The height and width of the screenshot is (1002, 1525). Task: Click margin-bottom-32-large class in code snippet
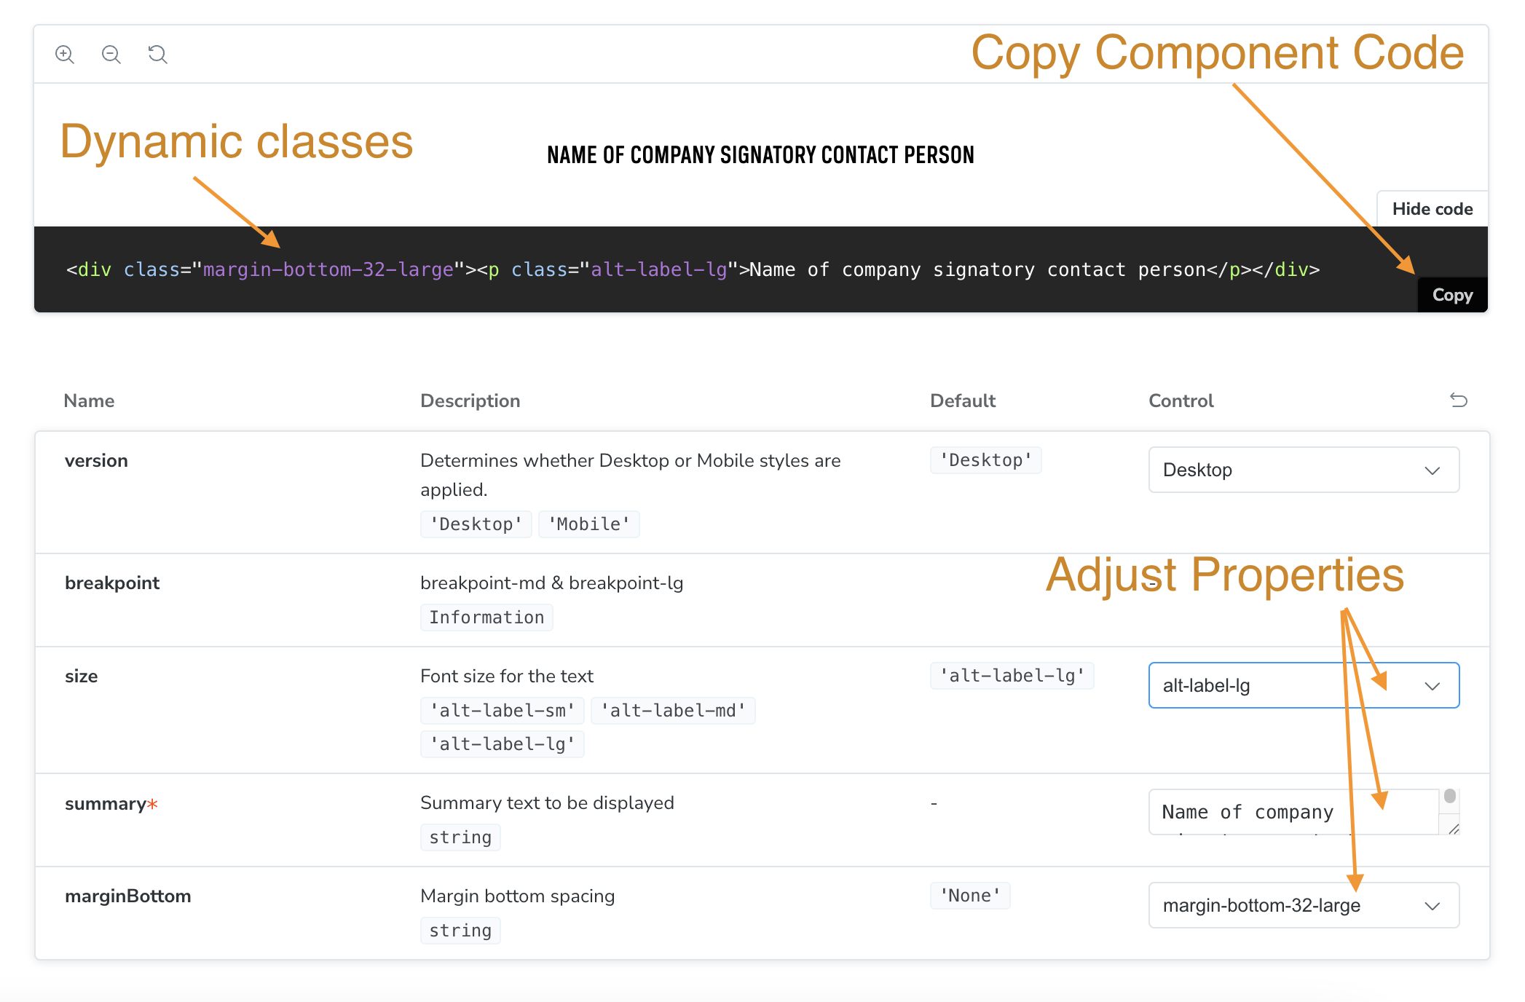point(328,270)
